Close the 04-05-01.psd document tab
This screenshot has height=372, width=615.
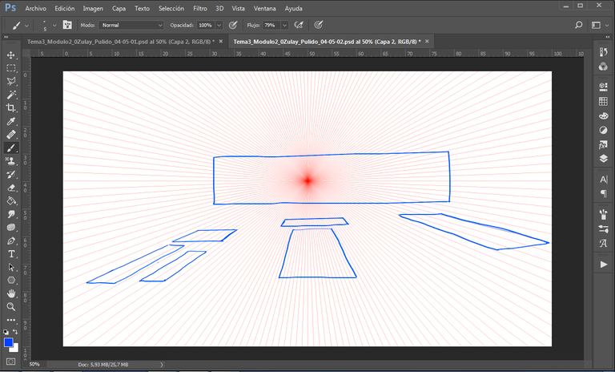[x=221, y=41]
